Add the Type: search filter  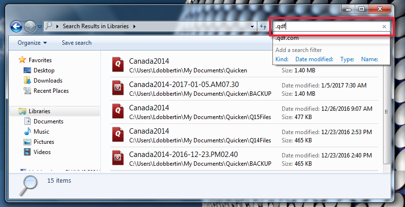347,59
